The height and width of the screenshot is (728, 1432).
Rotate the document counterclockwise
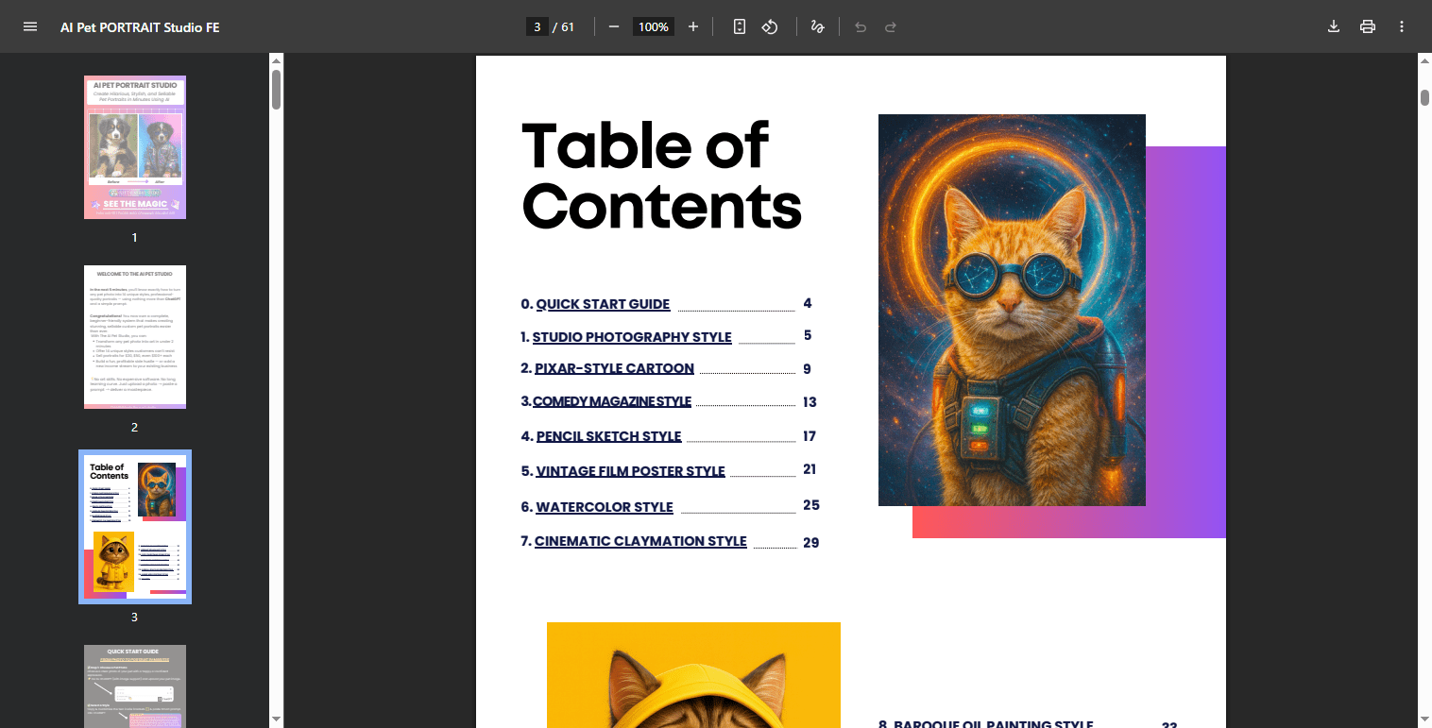(x=770, y=26)
